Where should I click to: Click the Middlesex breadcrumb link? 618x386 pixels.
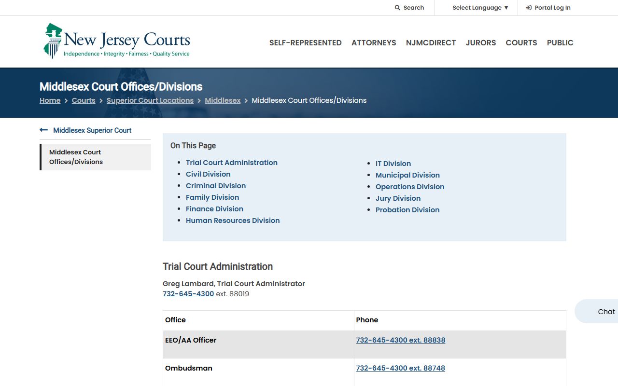point(223,100)
